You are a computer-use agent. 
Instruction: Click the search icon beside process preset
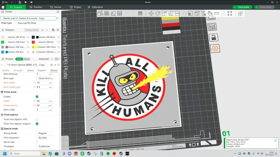(x=59, y=65)
